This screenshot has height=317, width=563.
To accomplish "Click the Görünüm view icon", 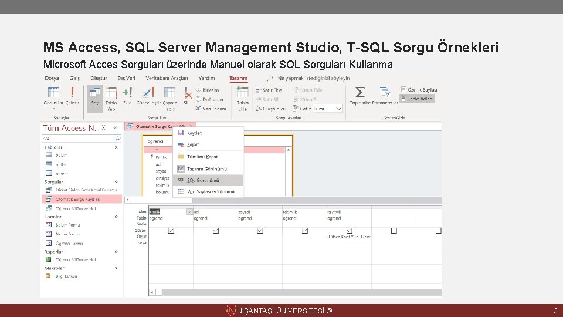I will (x=53, y=93).
